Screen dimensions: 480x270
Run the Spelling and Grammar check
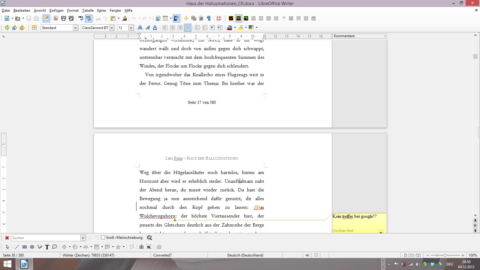(81, 18)
